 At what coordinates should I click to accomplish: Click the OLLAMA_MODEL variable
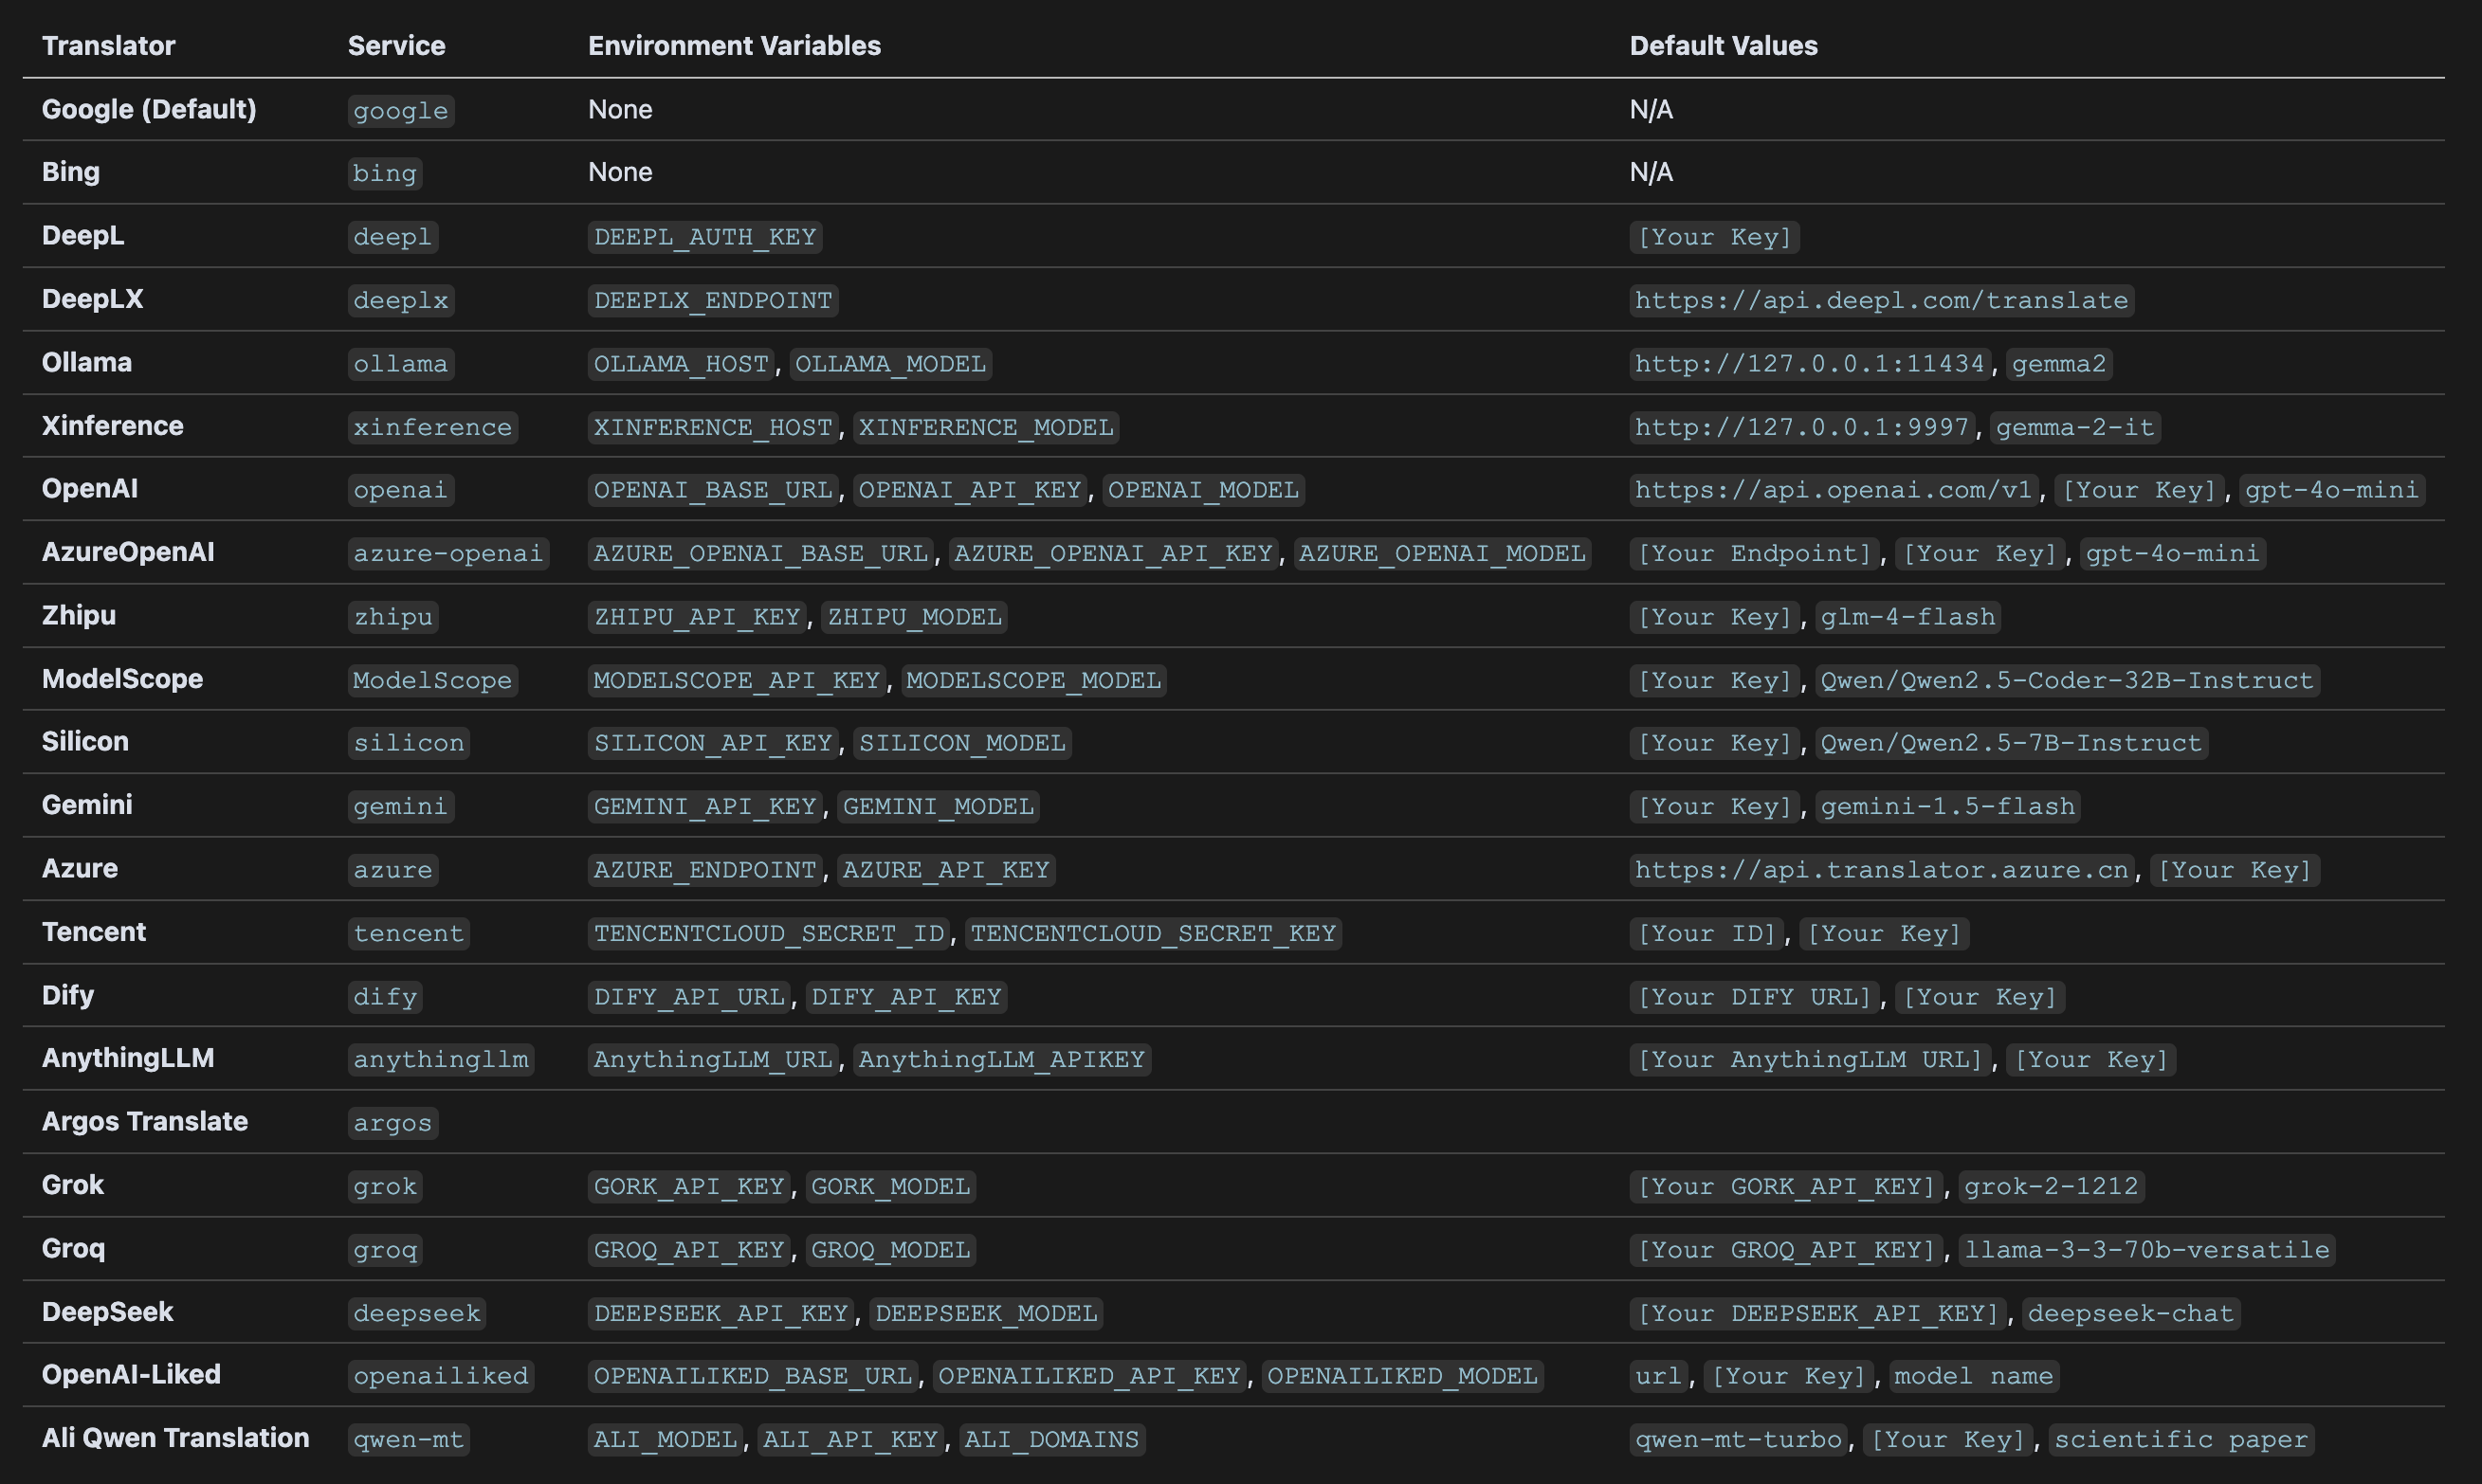(890, 363)
